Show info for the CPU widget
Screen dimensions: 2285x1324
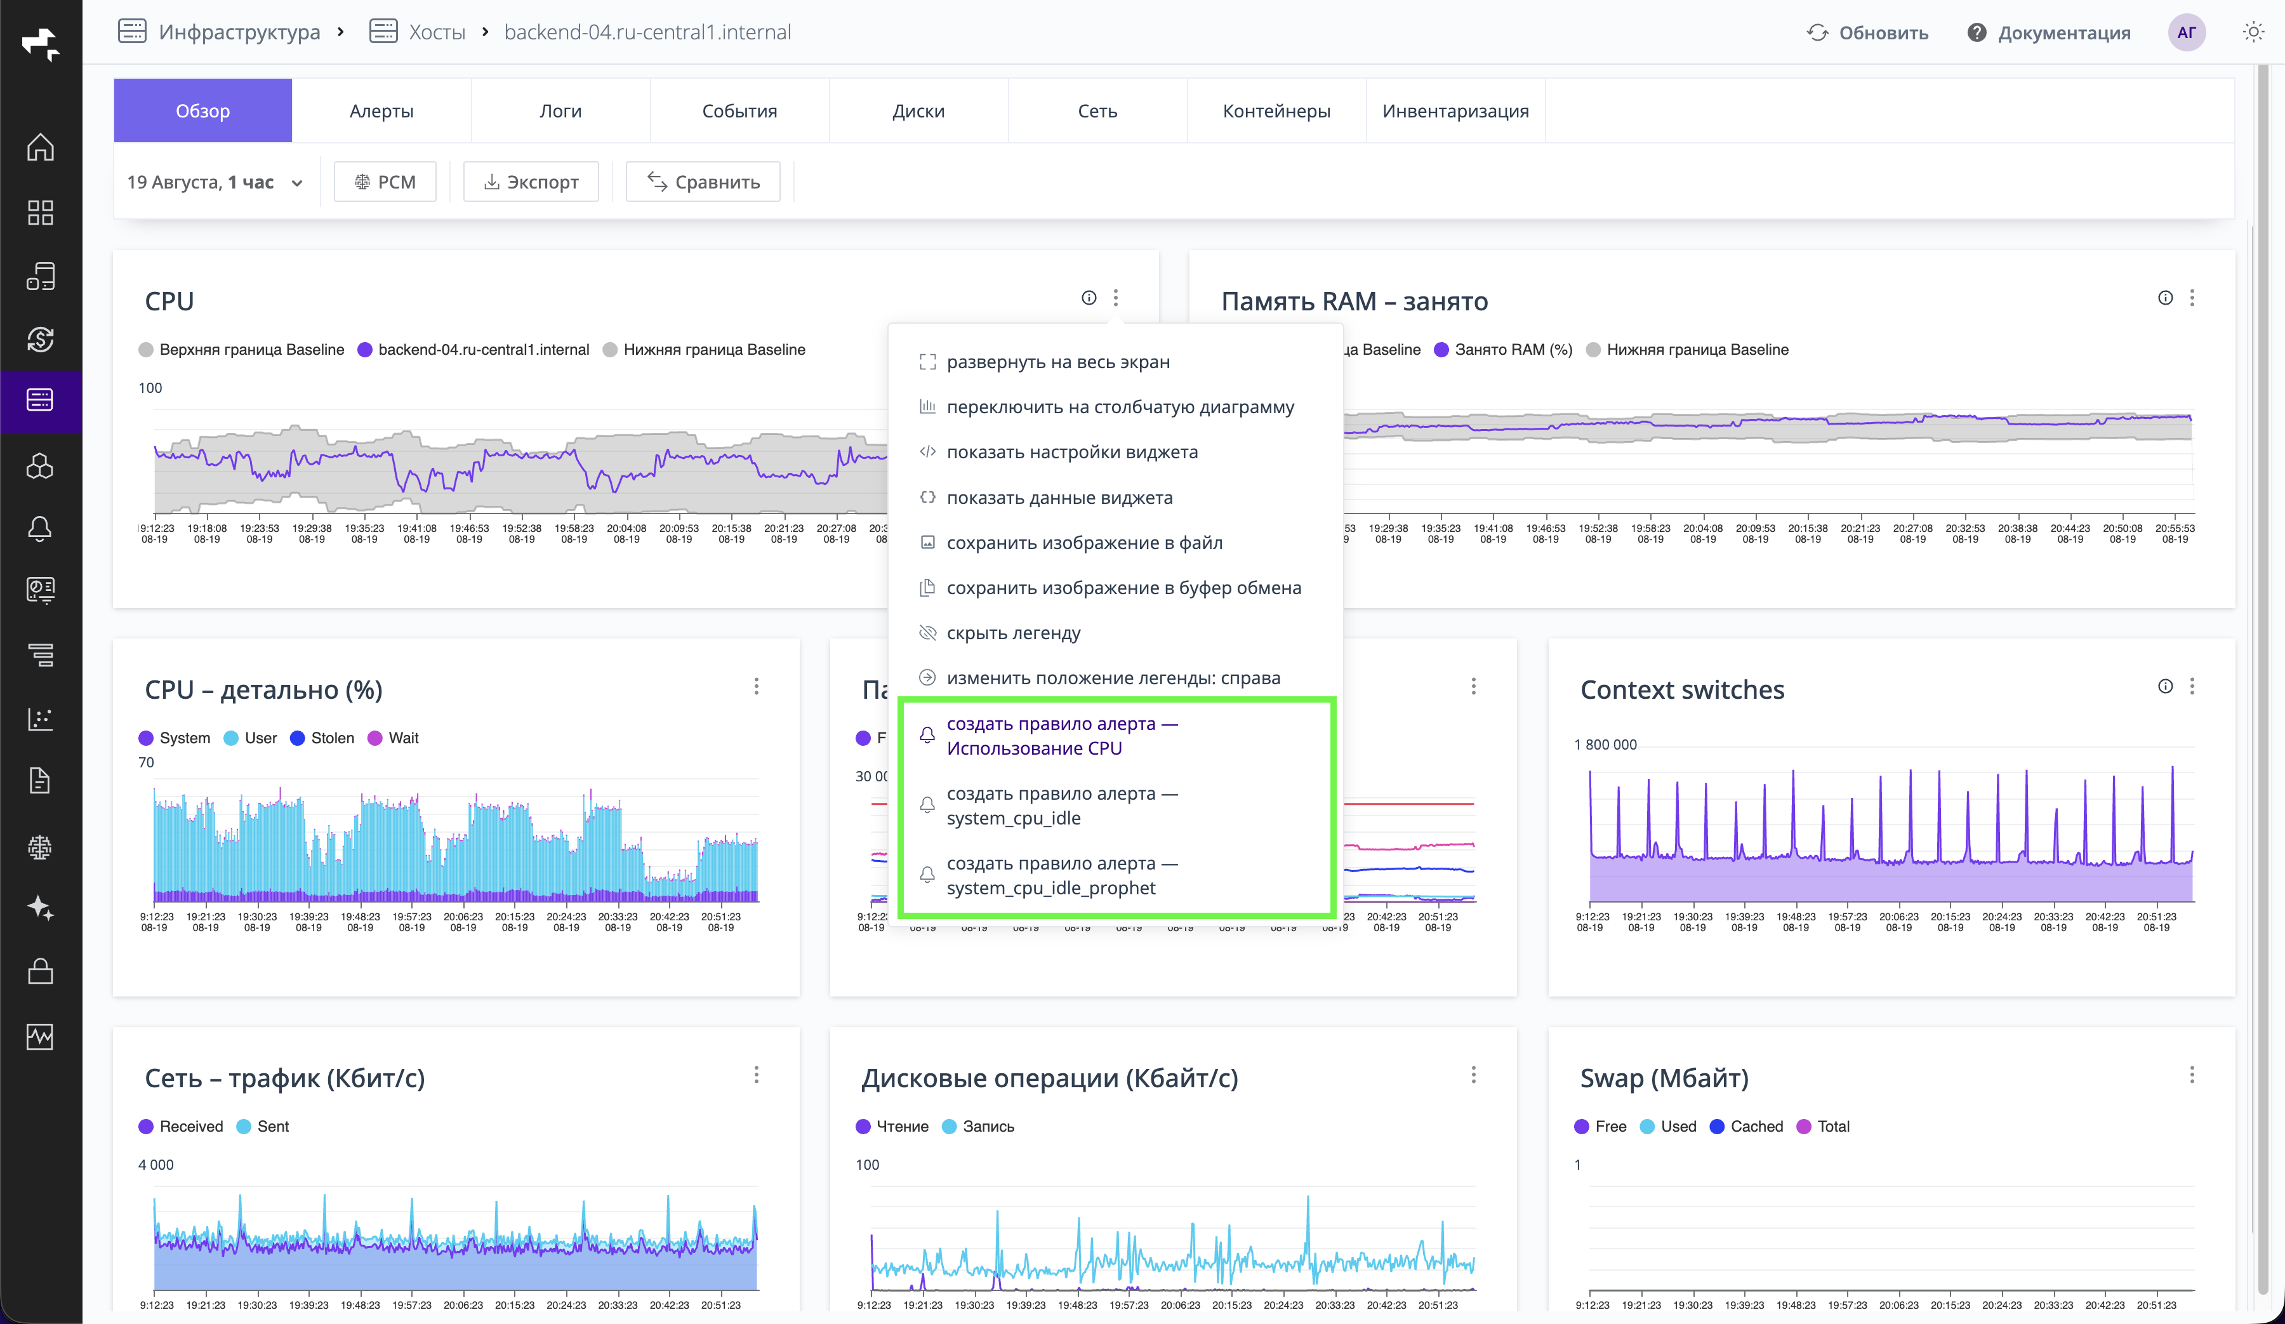[1089, 298]
